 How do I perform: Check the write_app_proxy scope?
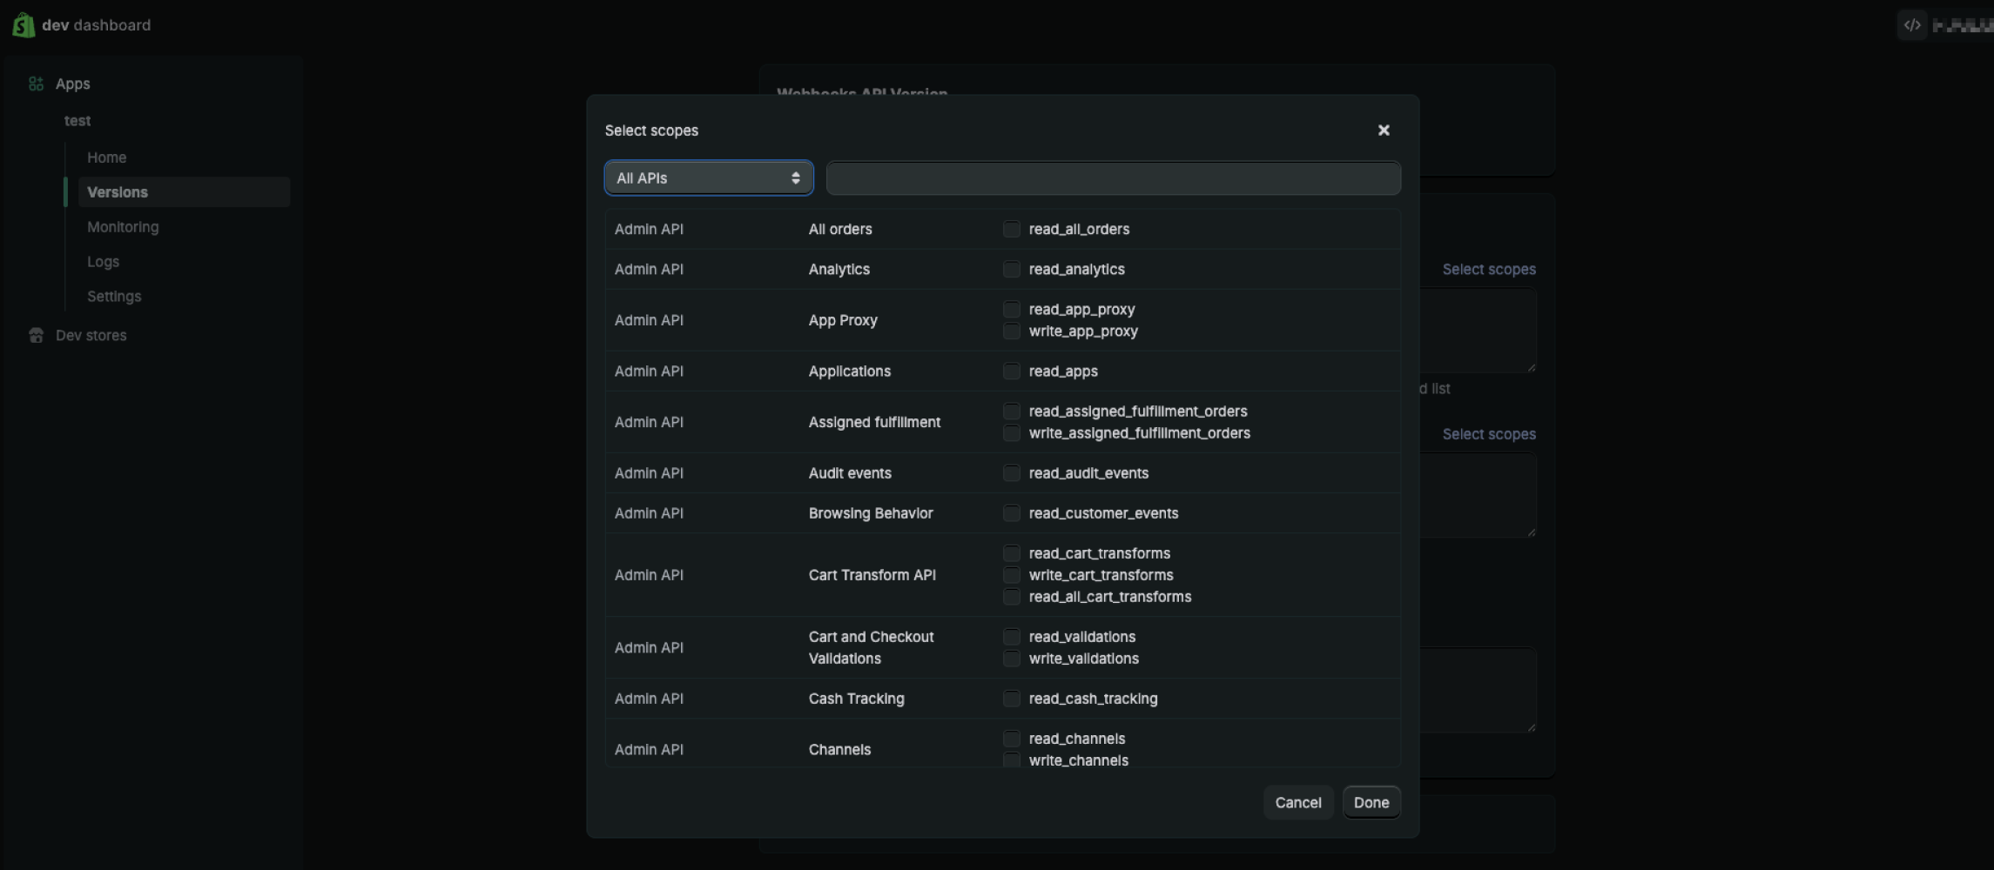1011,331
